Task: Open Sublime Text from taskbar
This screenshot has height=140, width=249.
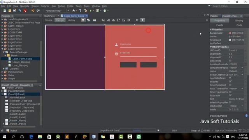Action: click(x=67, y=136)
